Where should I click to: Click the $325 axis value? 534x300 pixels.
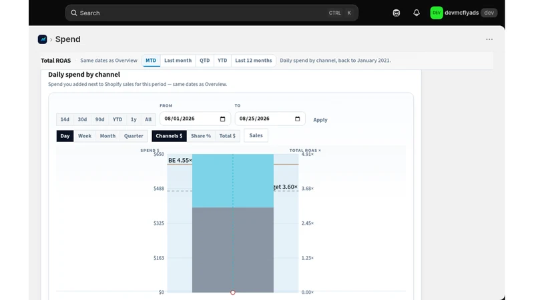159,223
